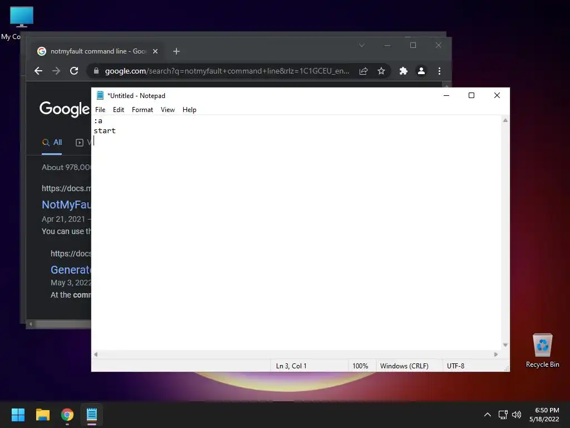Open File Explorer from the taskbar
The image size is (570, 428).
point(42,415)
